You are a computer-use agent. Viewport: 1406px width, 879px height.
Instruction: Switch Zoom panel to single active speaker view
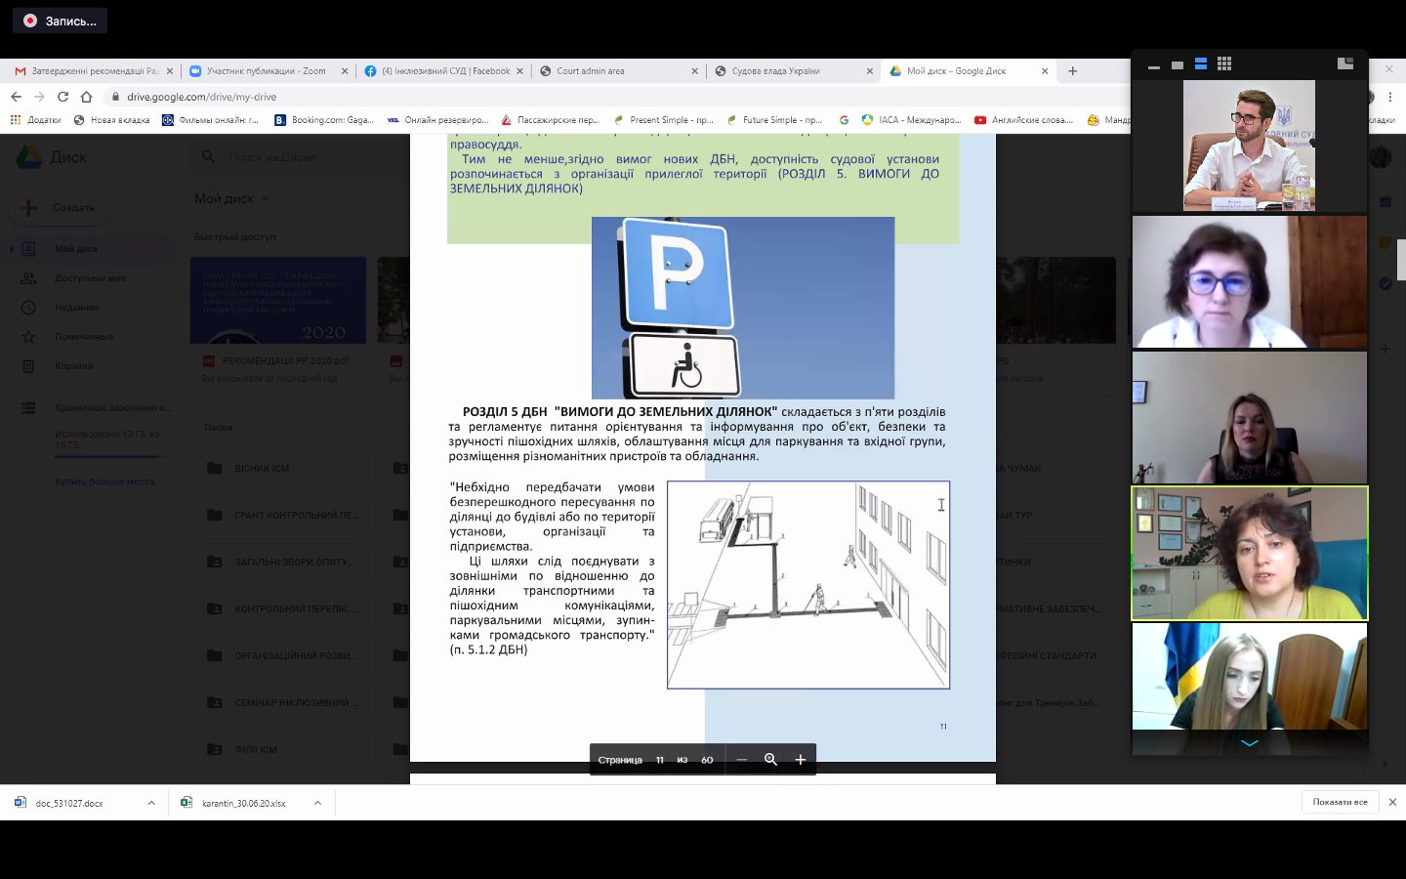pyautogui.click(x=1178, y=65)
